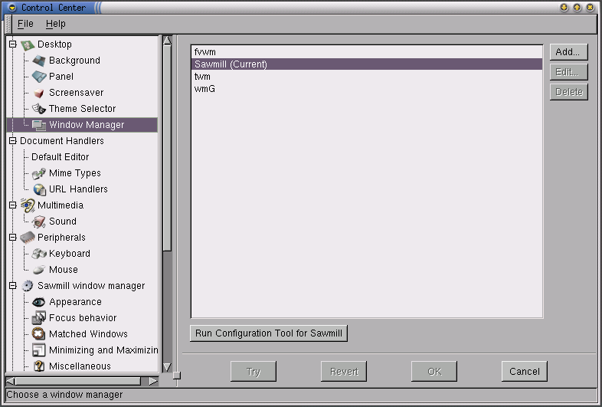Click the Panel icon in the sidebar
This screenshot has width=602, height=407.
pyautogui.click(x=39, y=77)
